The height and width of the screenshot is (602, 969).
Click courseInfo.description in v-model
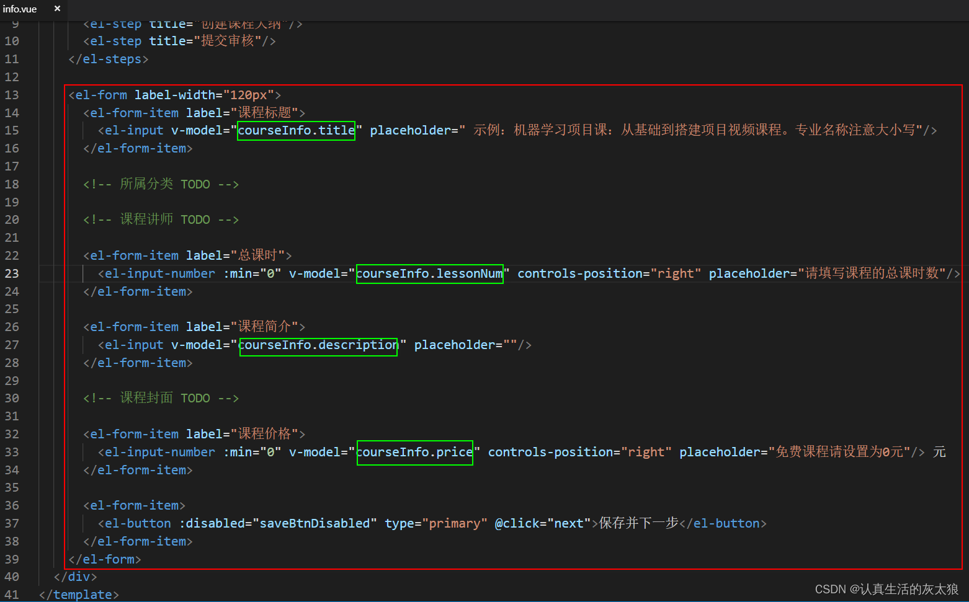(x=318, y=345)
